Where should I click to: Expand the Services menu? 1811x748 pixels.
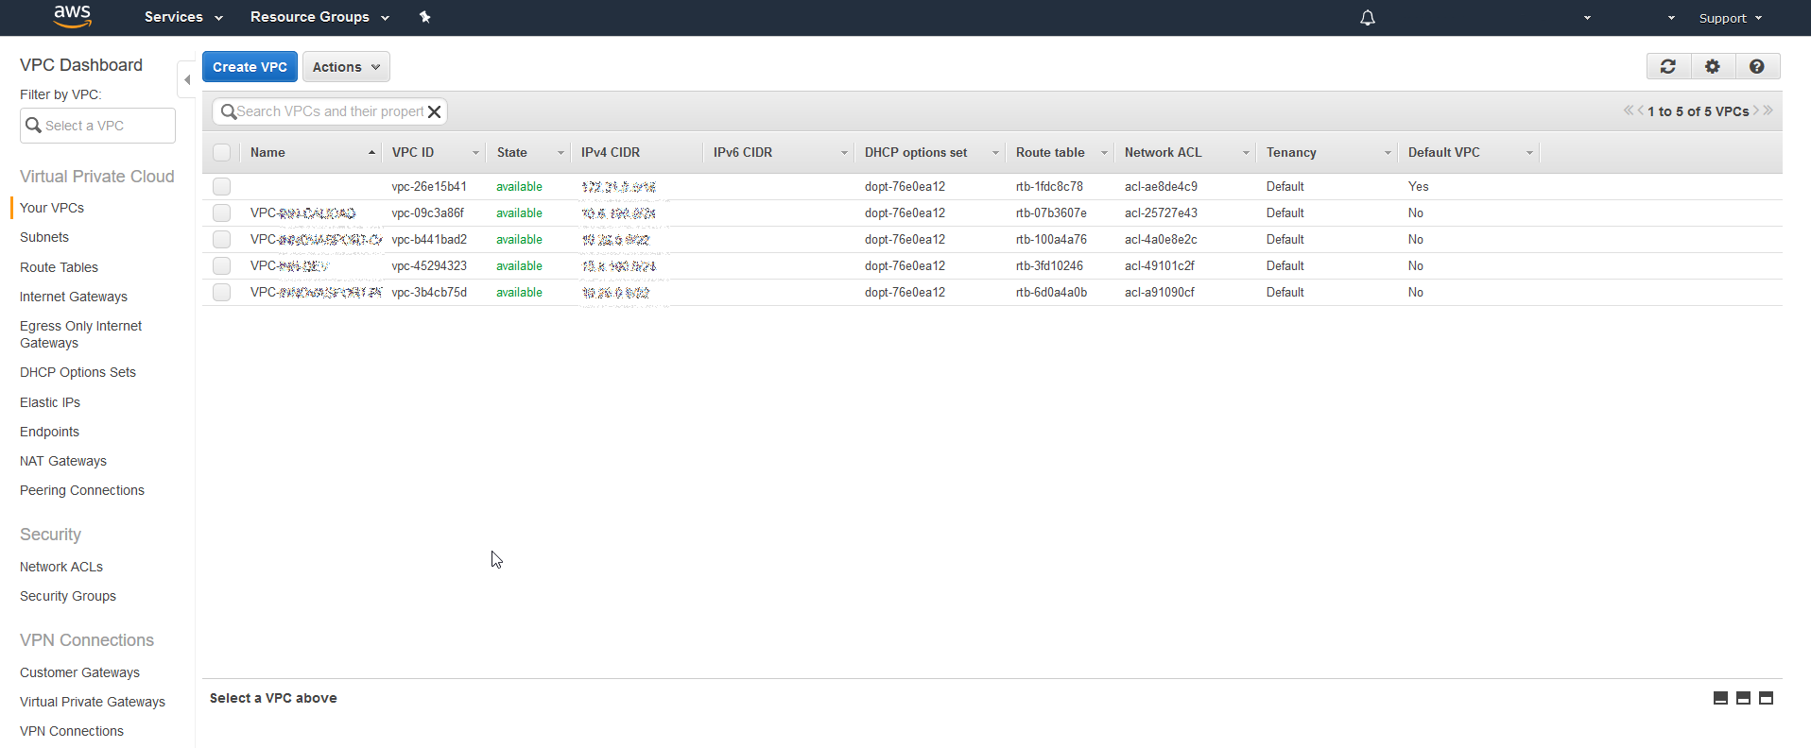183,17
